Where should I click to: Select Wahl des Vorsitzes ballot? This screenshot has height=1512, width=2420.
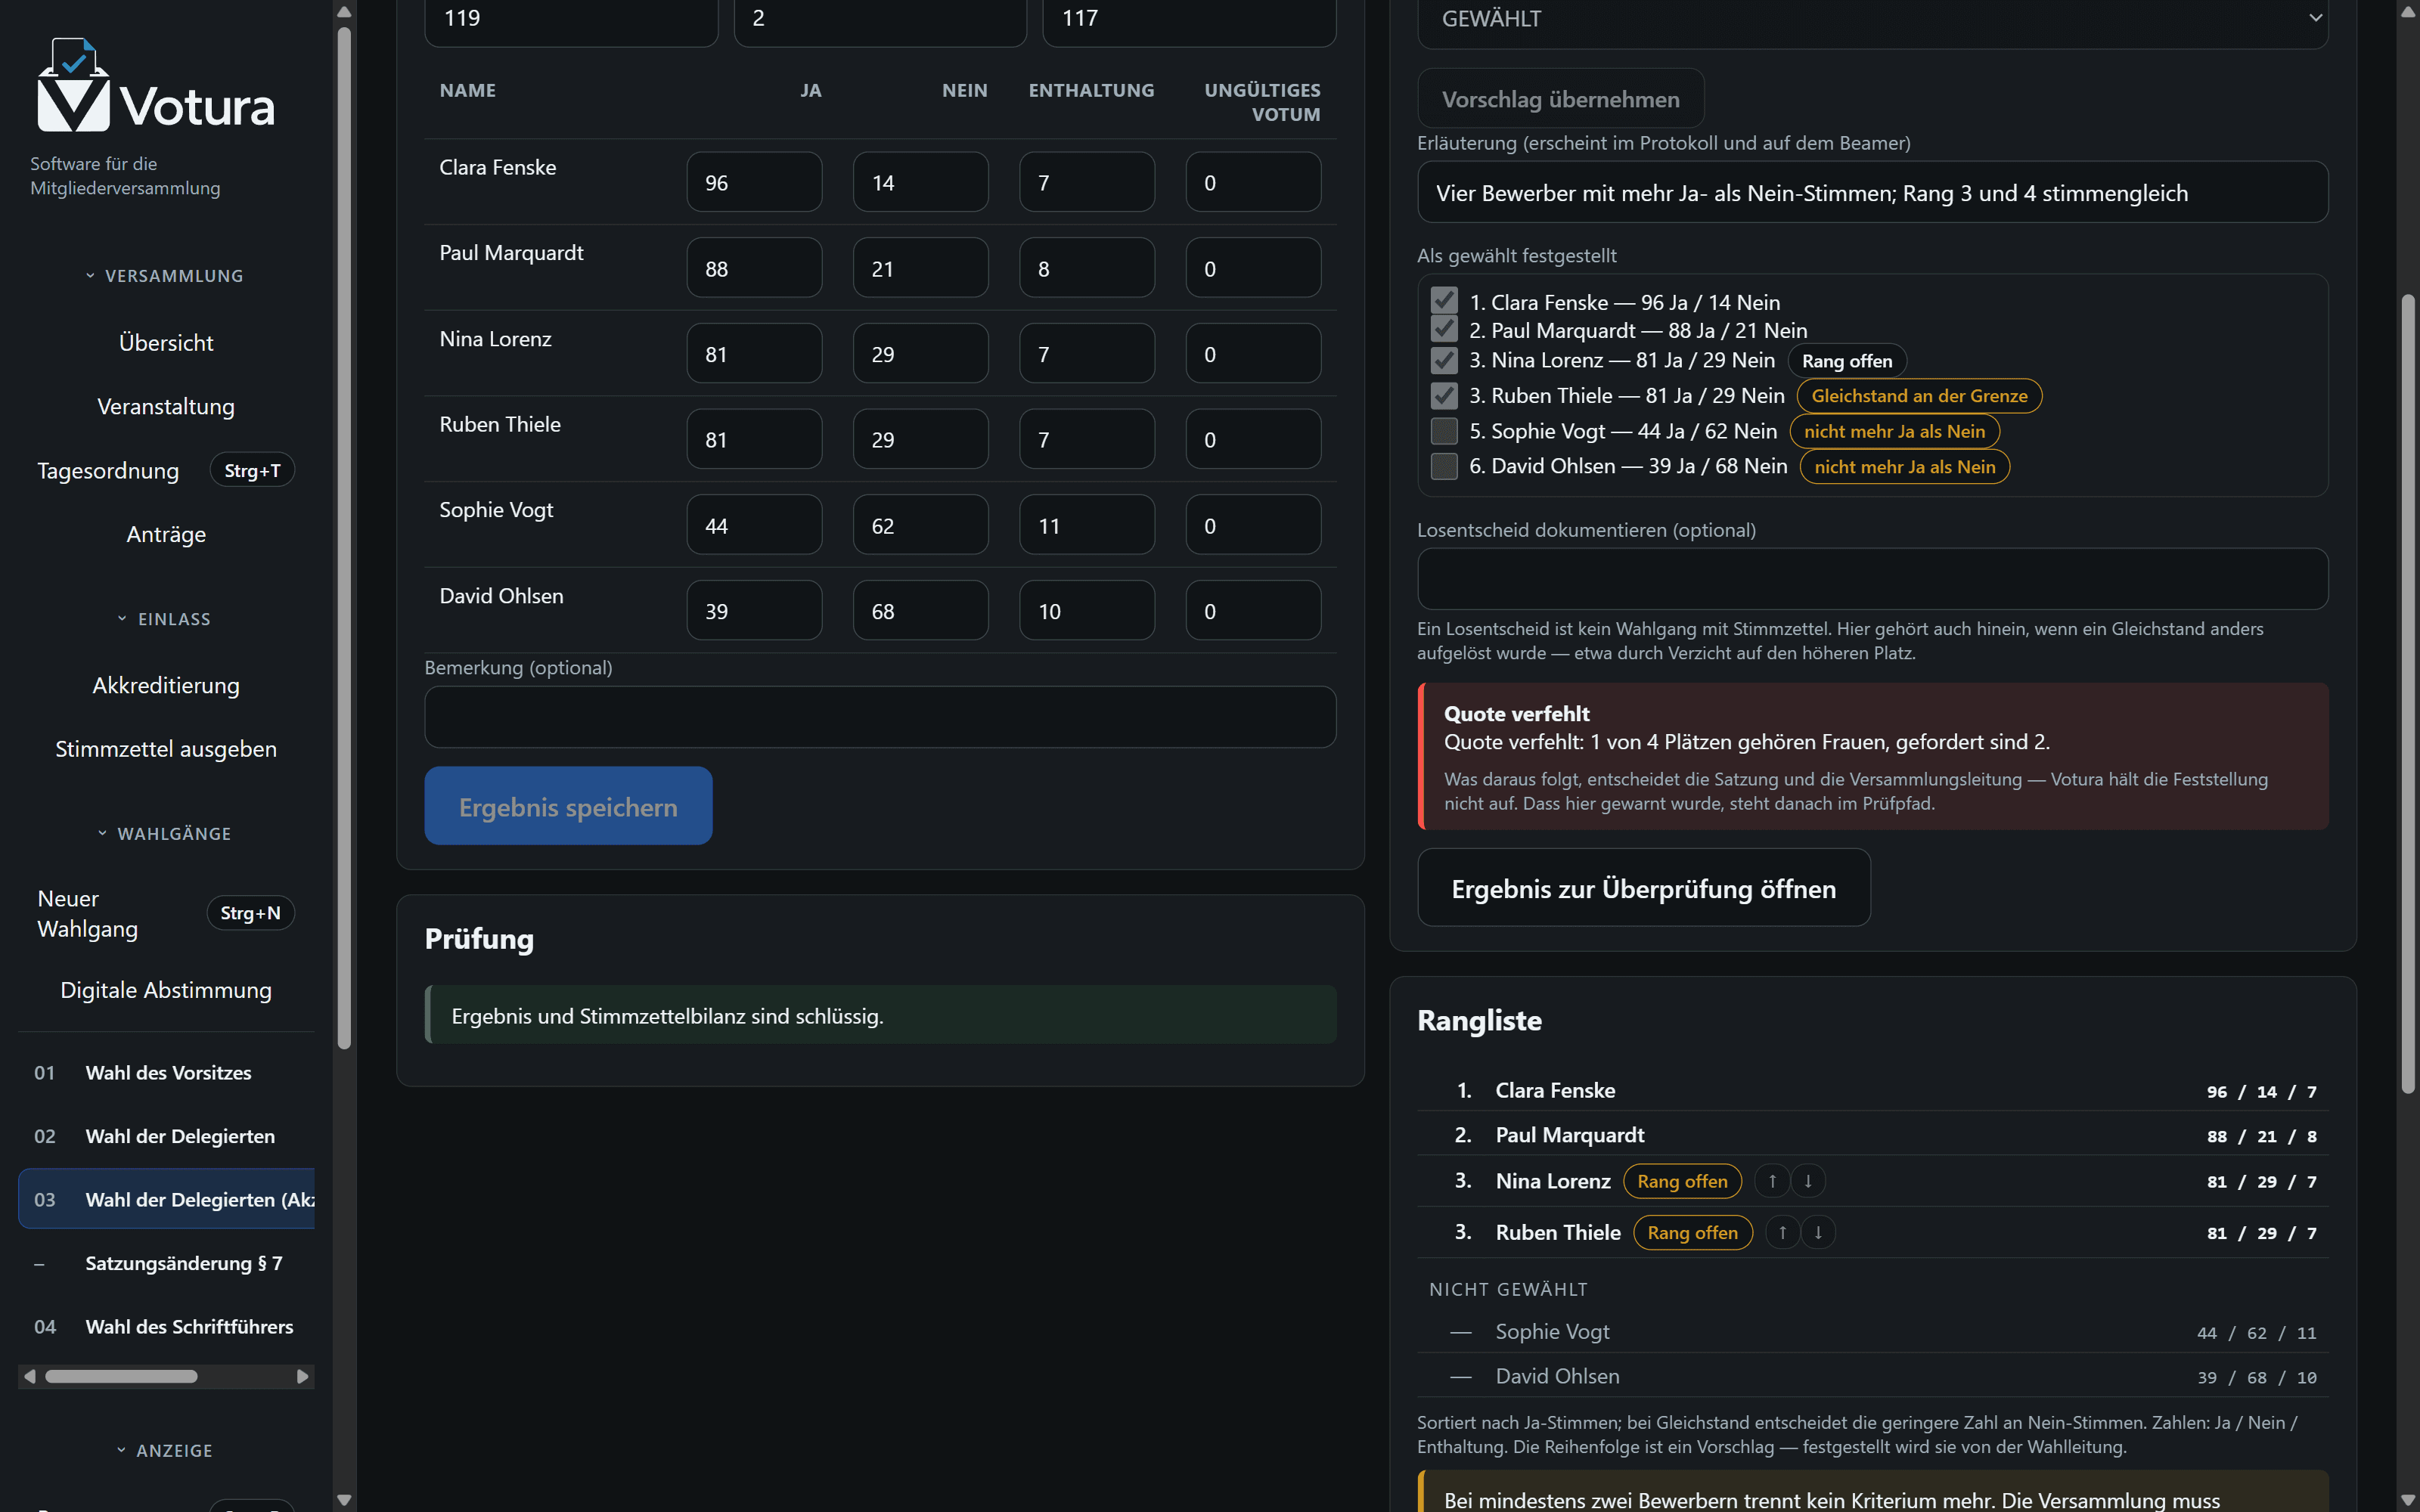pyautogui.click(x=166, y=1072)
